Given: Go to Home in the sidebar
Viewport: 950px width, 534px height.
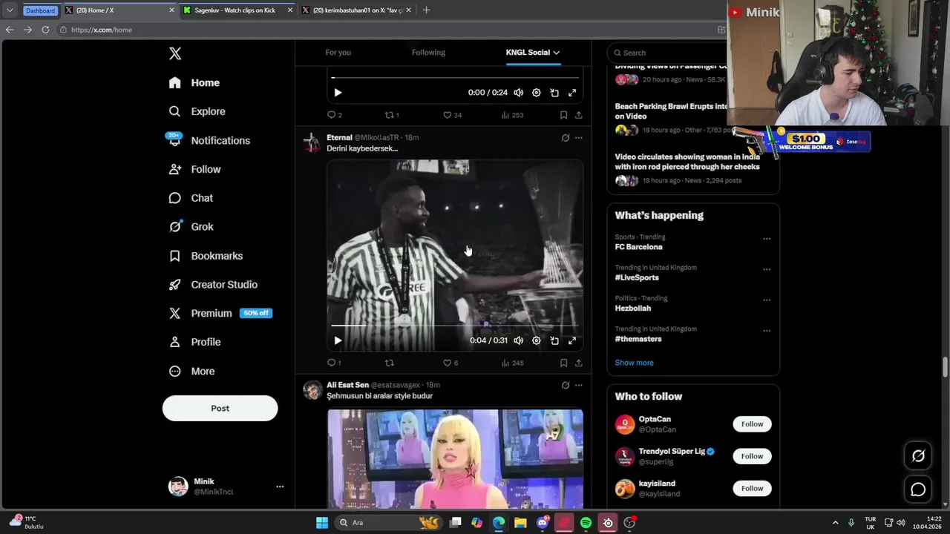Looking at the screenshot, I should click(194, 82).
